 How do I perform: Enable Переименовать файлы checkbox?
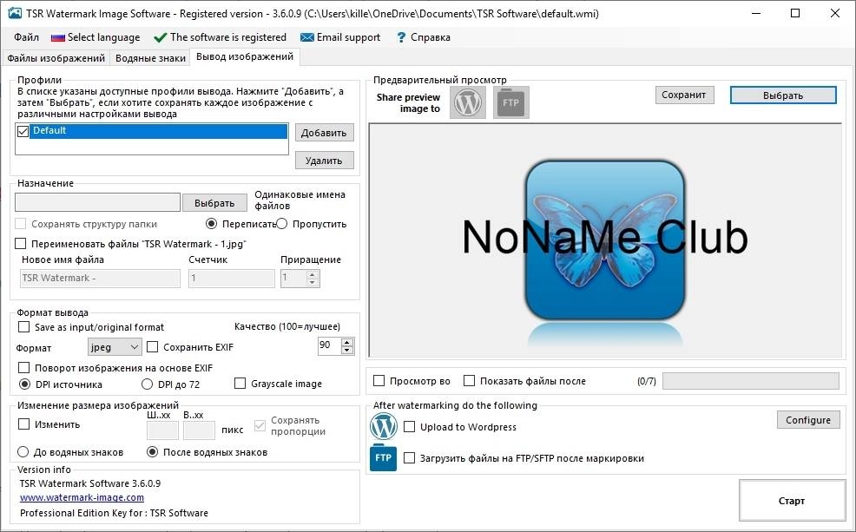pyautogui.click(x=21, y=243)
